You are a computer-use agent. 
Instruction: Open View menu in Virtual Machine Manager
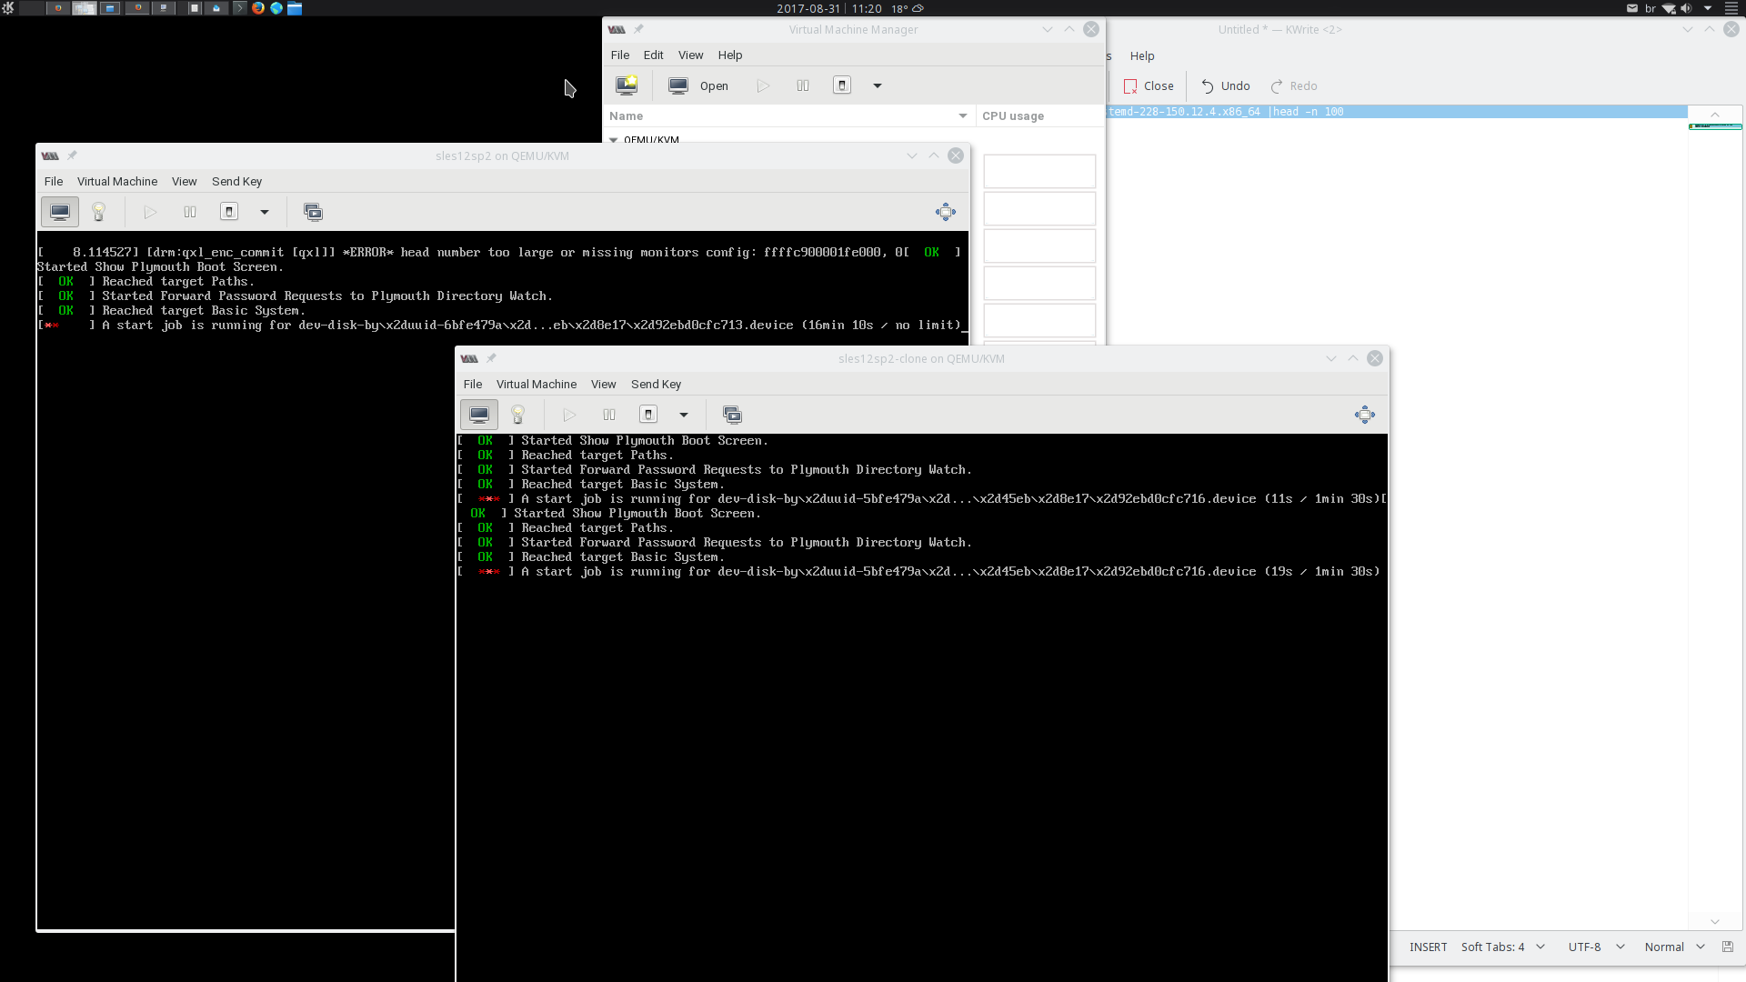click(690, 55)
